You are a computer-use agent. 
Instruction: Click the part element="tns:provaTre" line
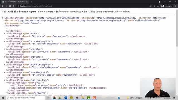coord(48,59)
